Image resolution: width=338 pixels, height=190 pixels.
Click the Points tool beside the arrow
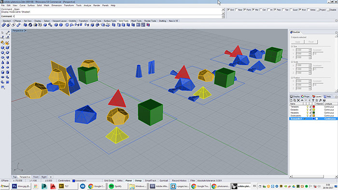pyautogui.click(x=8, y=33)
